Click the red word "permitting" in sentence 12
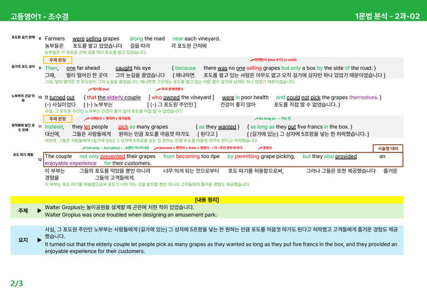This screenshot has height=301, width=427. click(247, 156)
